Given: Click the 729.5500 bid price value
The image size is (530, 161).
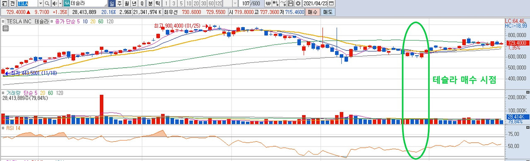Looking at the screenshot, I should [216, 12].
